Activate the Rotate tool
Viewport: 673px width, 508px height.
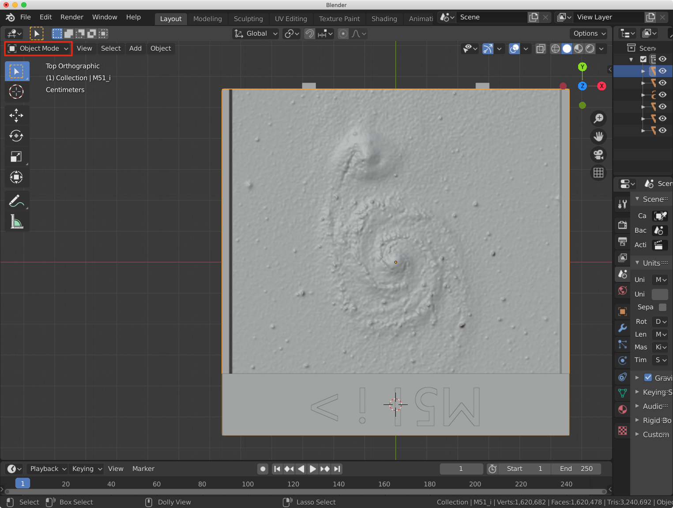click(16, 136)
